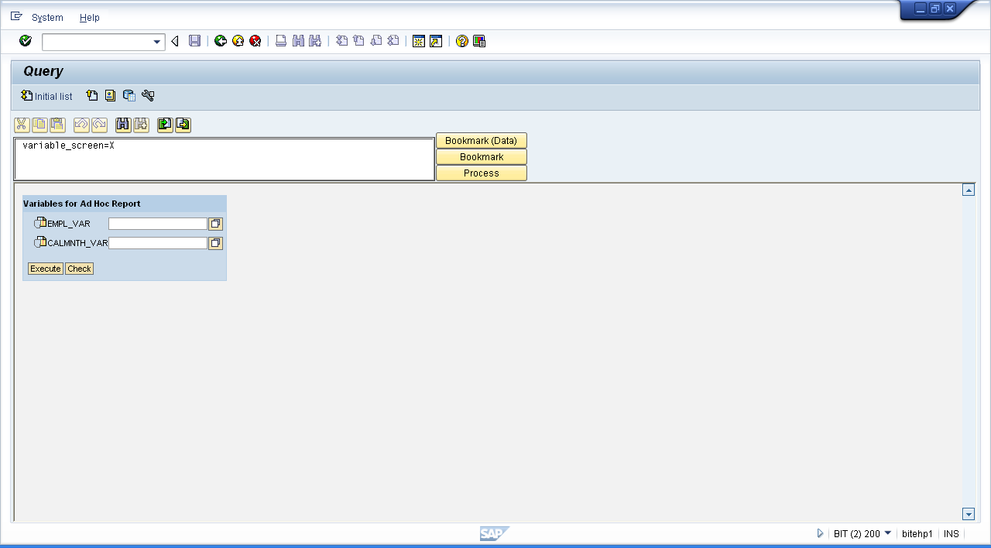
Task: Click the Process button
Action: (x=482, y=173)
